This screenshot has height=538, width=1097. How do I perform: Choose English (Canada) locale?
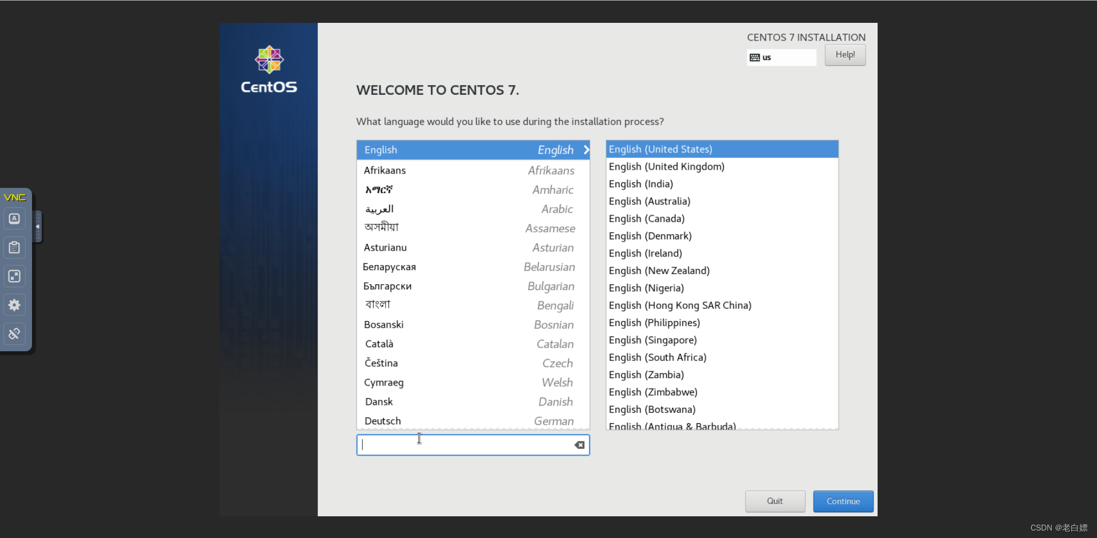[722, 218]
